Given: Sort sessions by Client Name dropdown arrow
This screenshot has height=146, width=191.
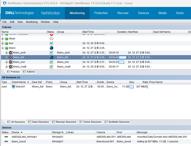Looking at the screenshot, I should [28, 82].
